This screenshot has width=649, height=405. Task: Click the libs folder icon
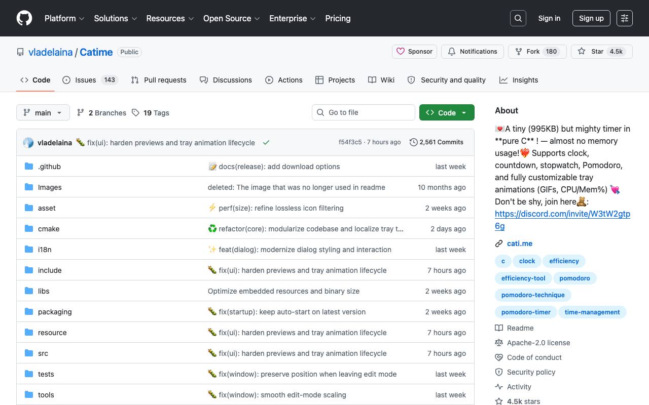pyautogui.click(x=29, y=291)
